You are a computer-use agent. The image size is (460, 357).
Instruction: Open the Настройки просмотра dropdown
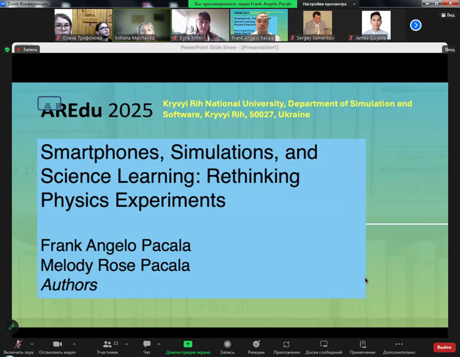coord(329,4)
